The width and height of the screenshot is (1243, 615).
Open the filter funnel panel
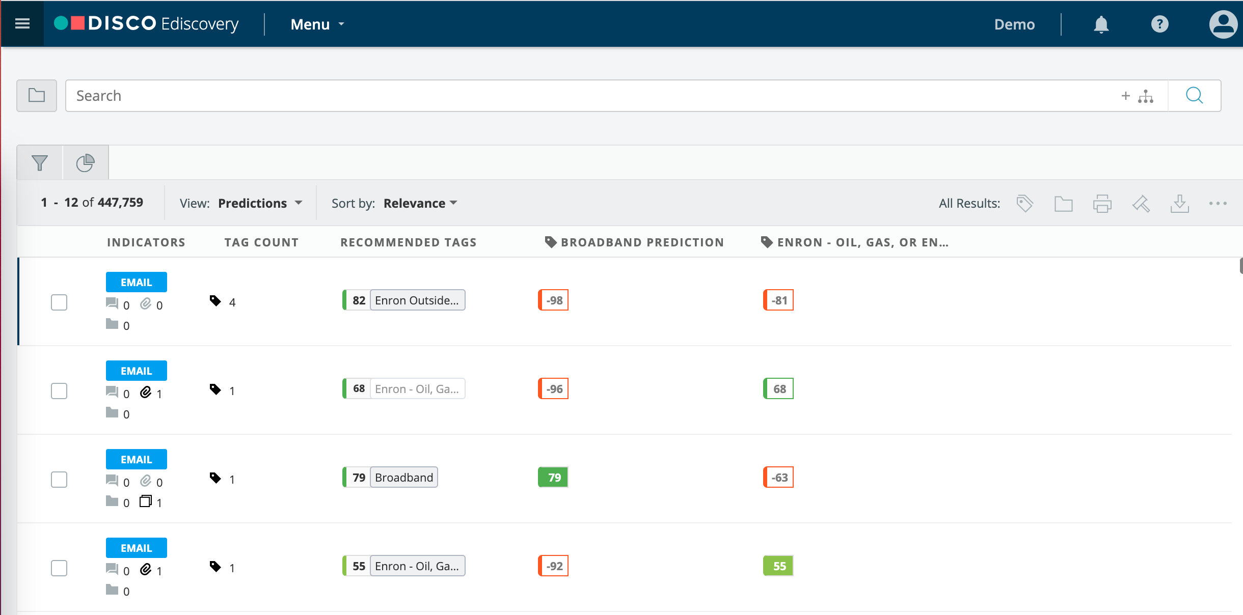click(x=40, y=163)
